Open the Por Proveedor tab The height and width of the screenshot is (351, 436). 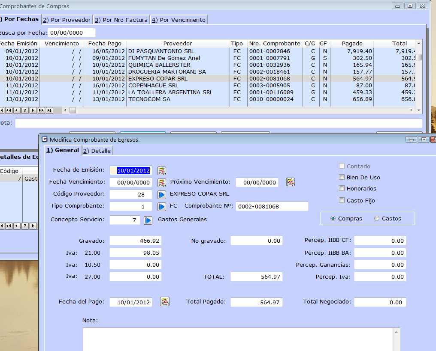point(67,20)
